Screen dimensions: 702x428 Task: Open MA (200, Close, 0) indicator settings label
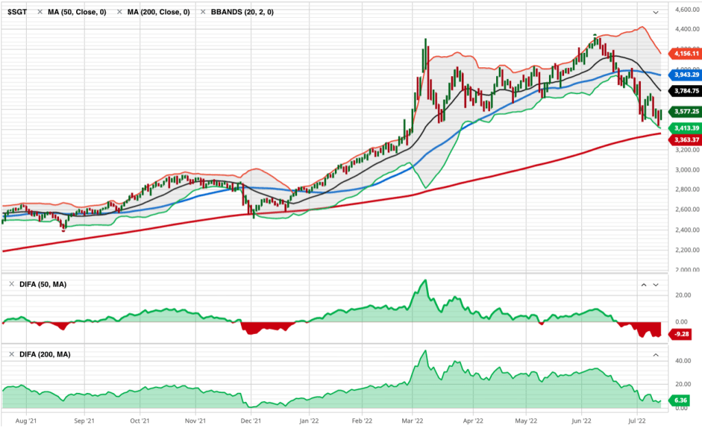(x=158, y=12)
